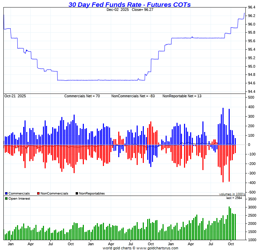This screenshot has height=250, width=259.
Task: Click the 96.4 price axis label
Action: (252, 7)
